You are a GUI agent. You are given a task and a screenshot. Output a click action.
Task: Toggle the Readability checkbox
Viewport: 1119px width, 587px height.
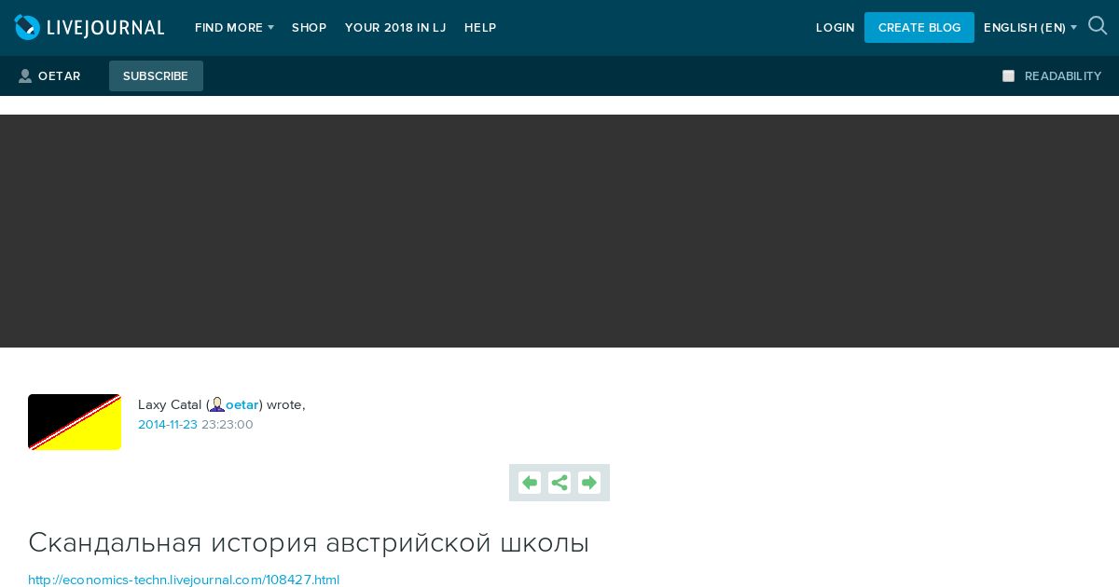tap(1008, 76)
